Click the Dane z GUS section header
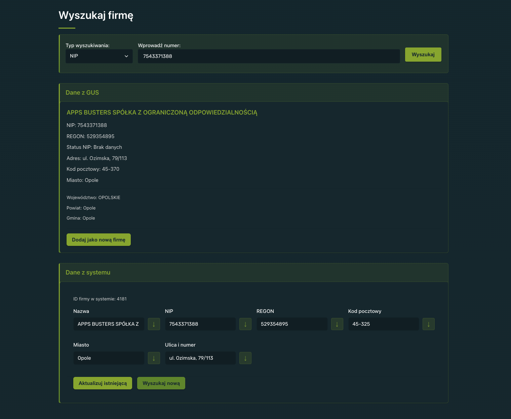 click(x=82, y=93)
